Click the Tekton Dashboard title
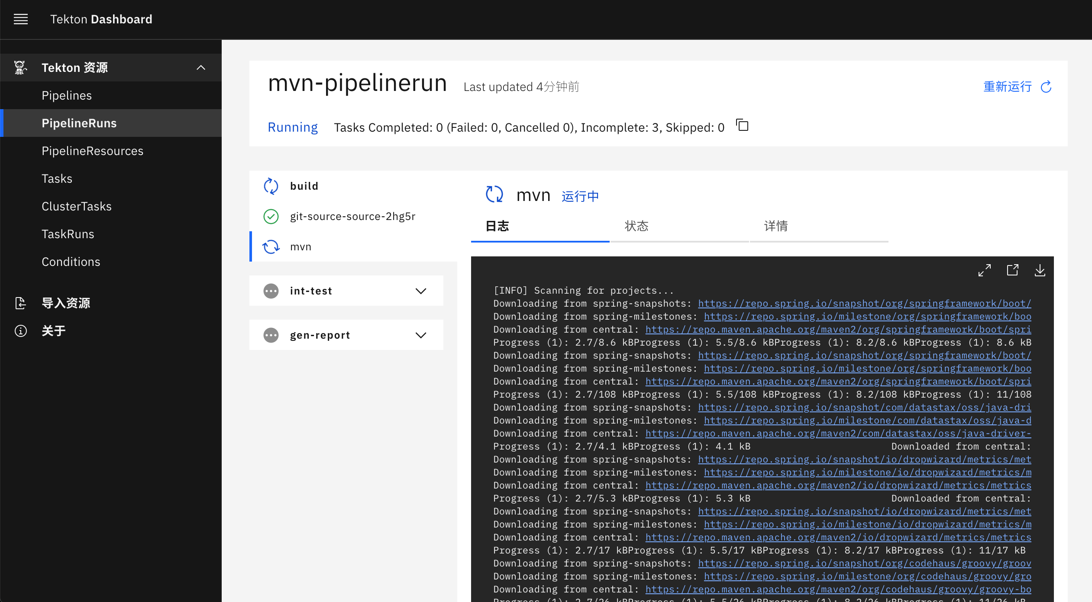The width and height of the screenshot is (1092, 602). [101, 19]
